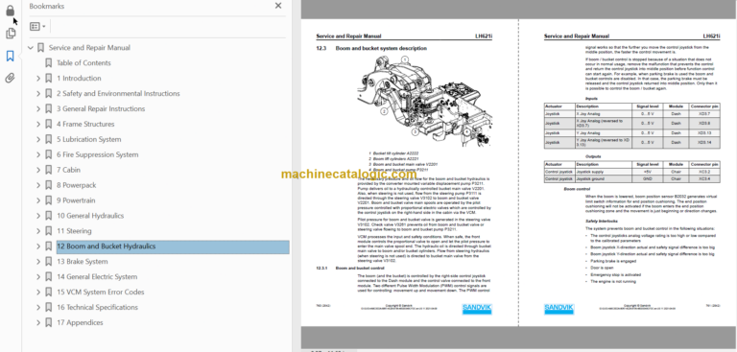
Task: Click the bookmark icon beside 17 Appendices
Action: pos(48,322)
